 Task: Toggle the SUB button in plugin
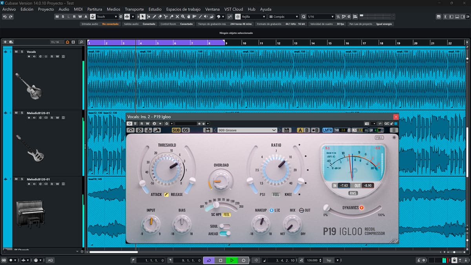[x=176, y=130]
